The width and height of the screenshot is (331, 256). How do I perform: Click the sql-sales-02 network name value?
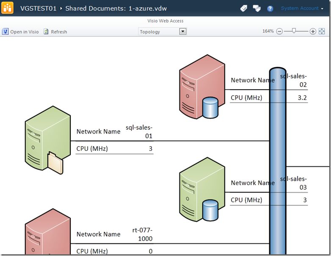[293, 80]
